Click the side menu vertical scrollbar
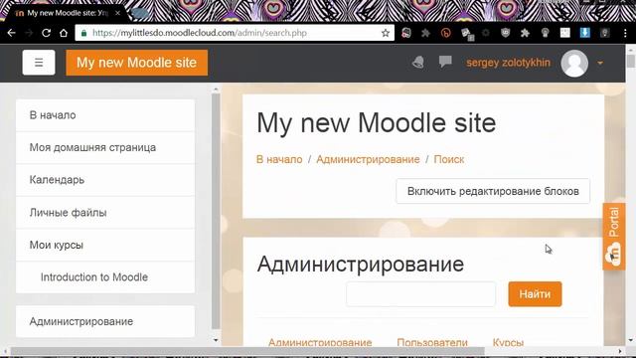This screenshot has width=636, height=358. [x=216, y=211]
